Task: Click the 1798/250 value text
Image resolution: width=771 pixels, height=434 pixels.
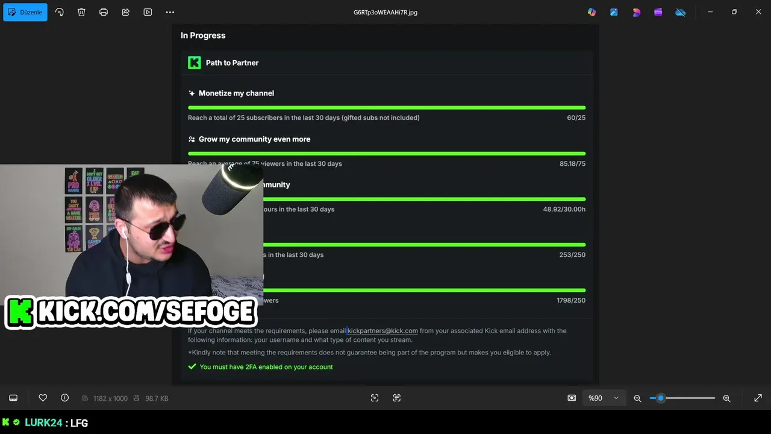Action: [571, 300]
